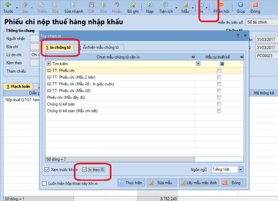The height and width of the screenshot is (201, 278).
Task: Open Hiển thị trên sổ combo box
Action: [262, 22]
